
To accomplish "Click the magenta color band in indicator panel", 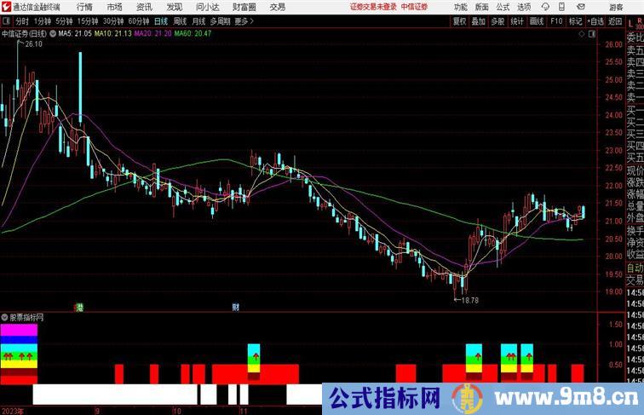I will [x=19, y=331].
